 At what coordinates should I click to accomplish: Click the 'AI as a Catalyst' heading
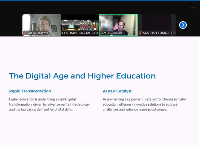(117, 91)
